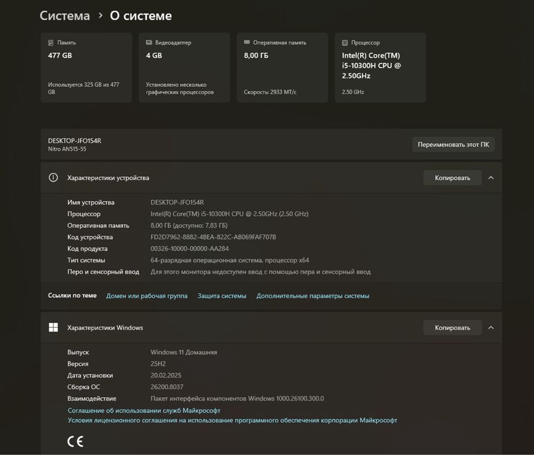Click the Windows logo beside Характеристики Windows
534x455 pixels.
coord(53,328)
